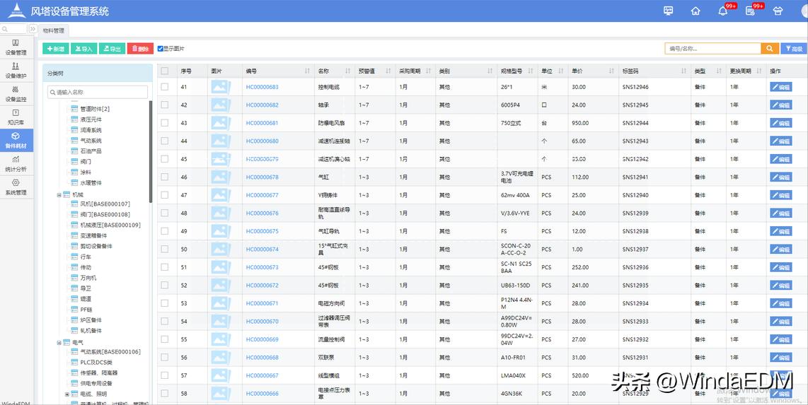Edit row with label SNS12940
808x405 pixels.
click(780, 196)
